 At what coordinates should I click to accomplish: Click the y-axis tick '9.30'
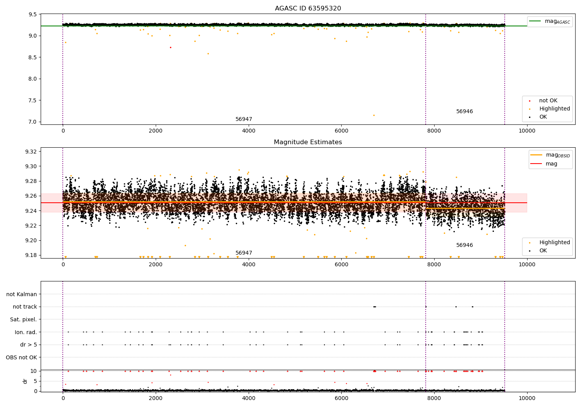(x=31, y=167)
